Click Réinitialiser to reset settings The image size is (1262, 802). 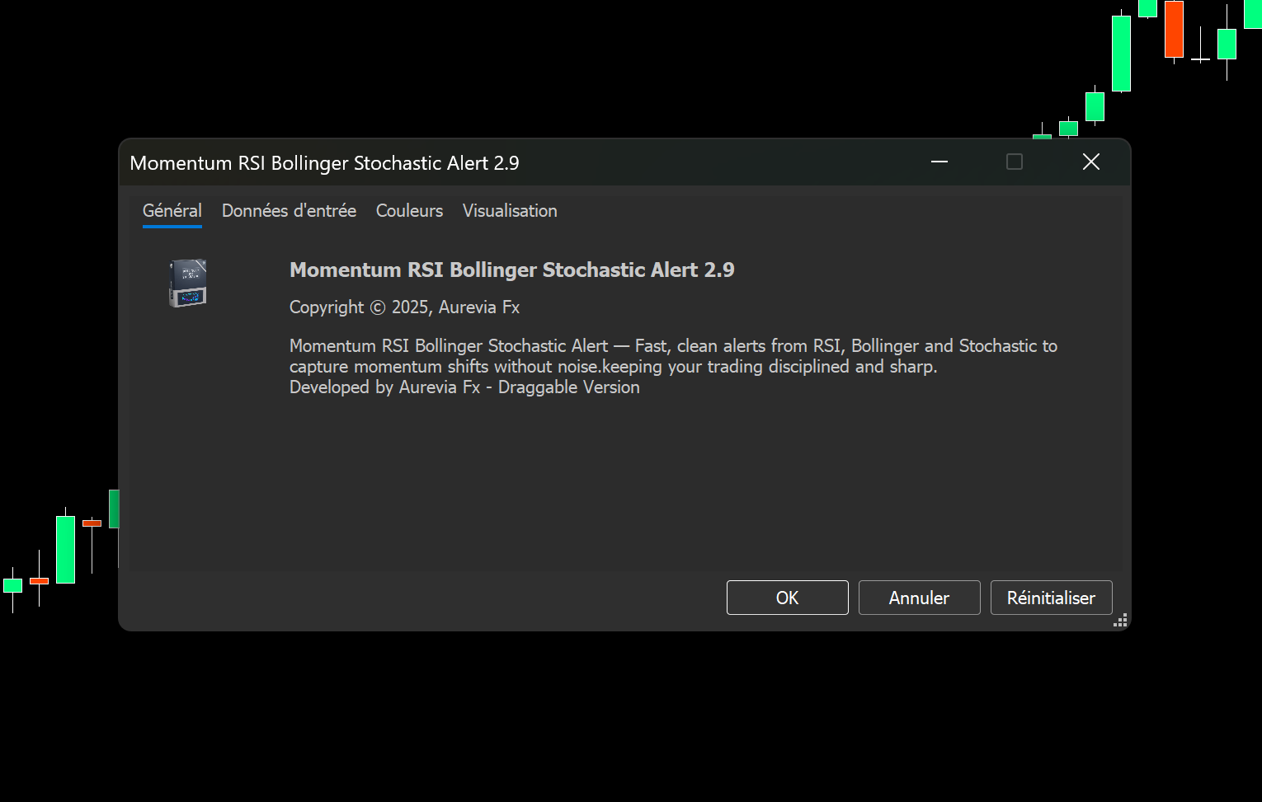[1051, 598]
